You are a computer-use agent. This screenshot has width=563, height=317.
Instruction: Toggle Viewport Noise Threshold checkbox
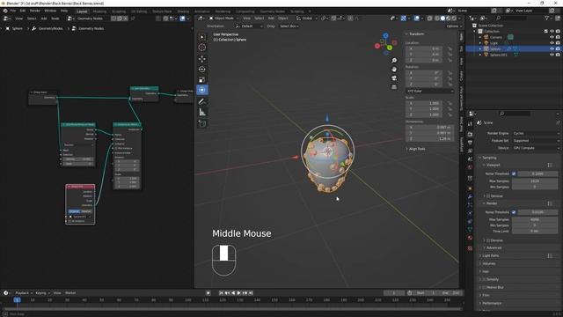pyautogui.click(x=514, y=173)
